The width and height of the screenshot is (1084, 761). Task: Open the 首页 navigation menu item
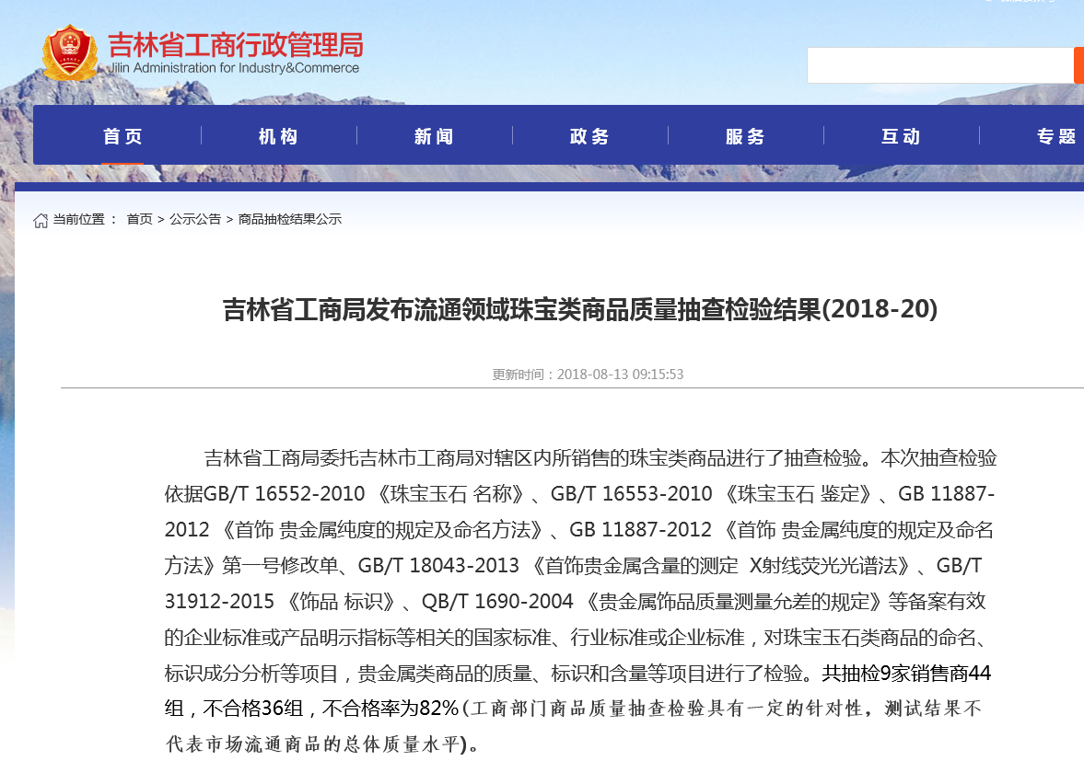click(123, 136)
